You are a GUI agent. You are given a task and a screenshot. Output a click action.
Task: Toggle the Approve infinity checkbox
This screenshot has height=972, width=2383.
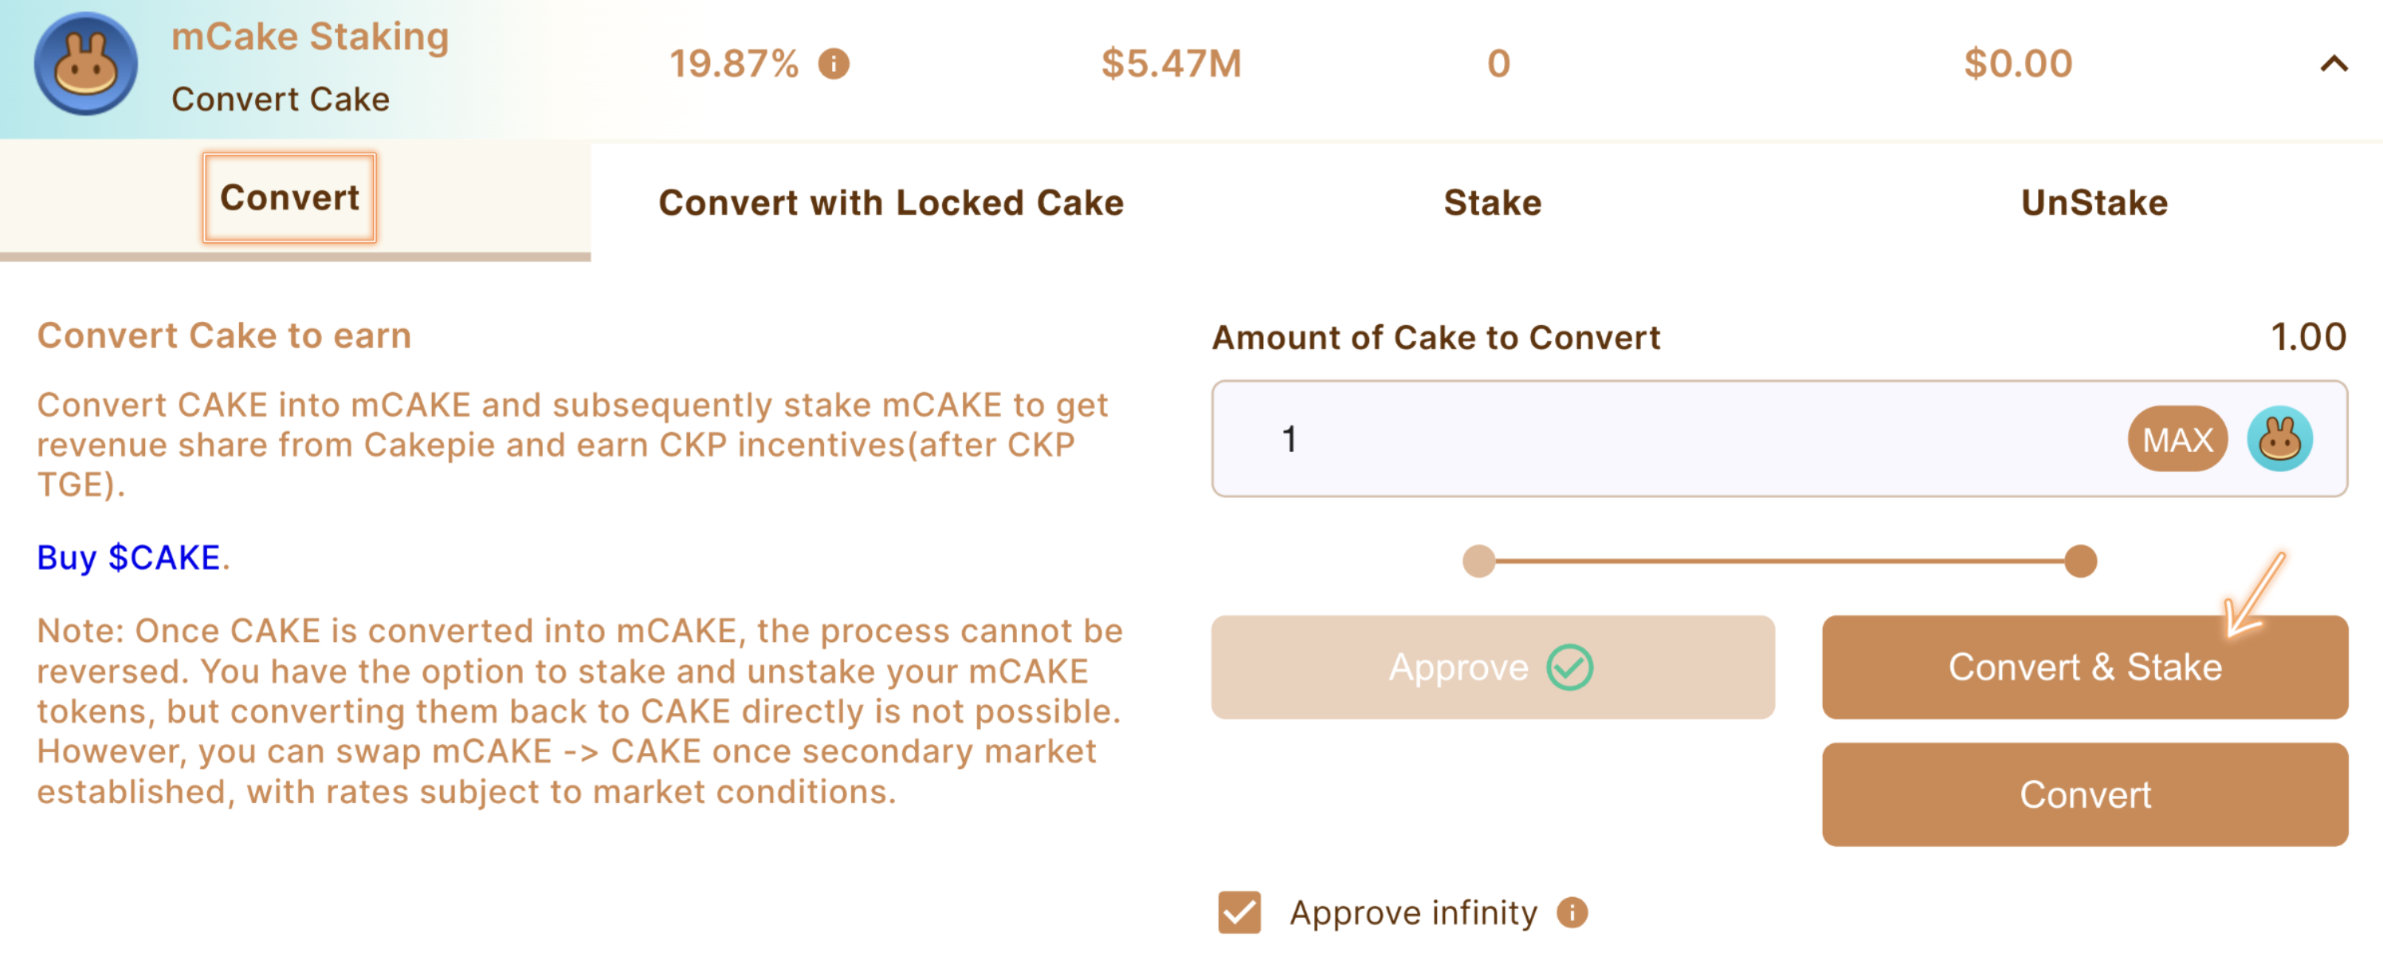pyautogui.click(x=1239, y=913)
